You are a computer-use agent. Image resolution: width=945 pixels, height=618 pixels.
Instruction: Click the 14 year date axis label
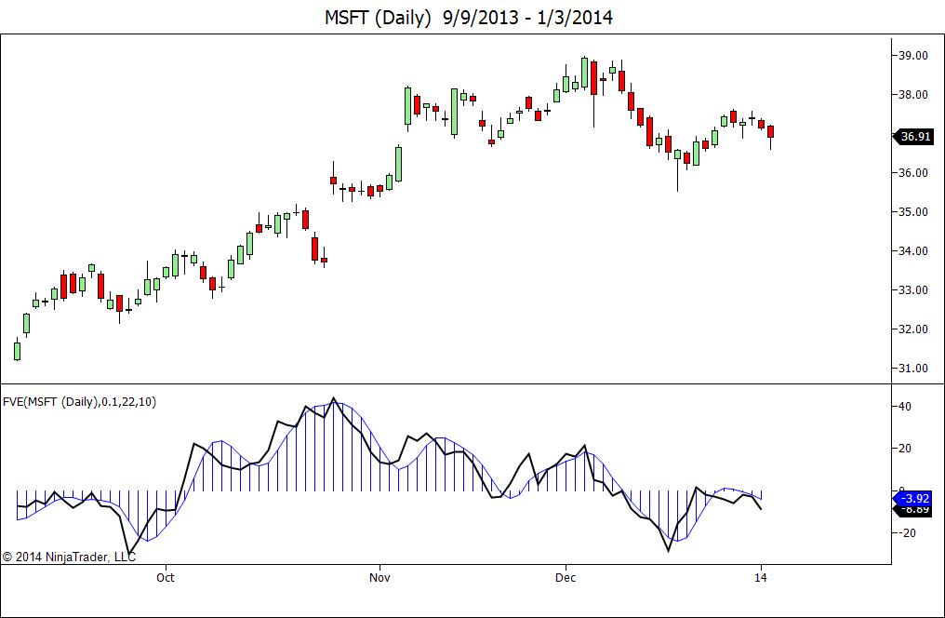[761, 578]
